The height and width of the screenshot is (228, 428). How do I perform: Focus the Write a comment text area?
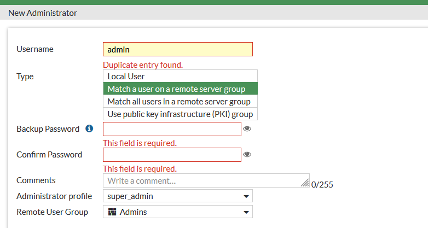203,180
